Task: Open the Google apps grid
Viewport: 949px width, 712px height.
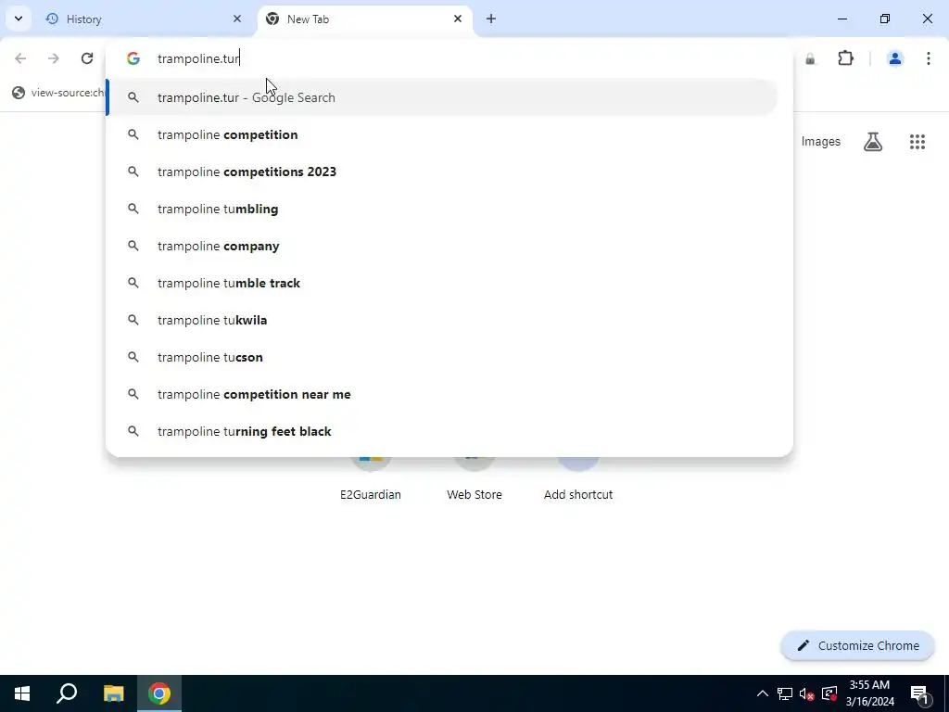Action: coord(917,142)
